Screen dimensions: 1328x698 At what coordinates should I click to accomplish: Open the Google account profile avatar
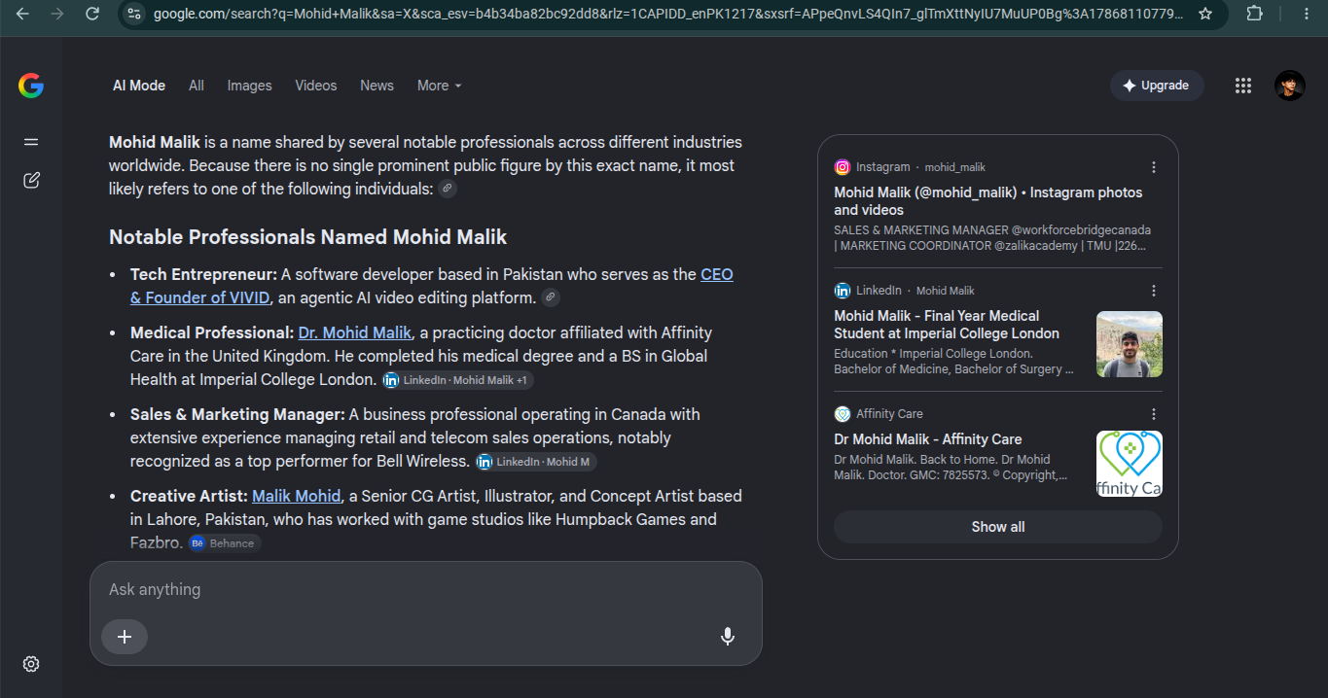1290,86
